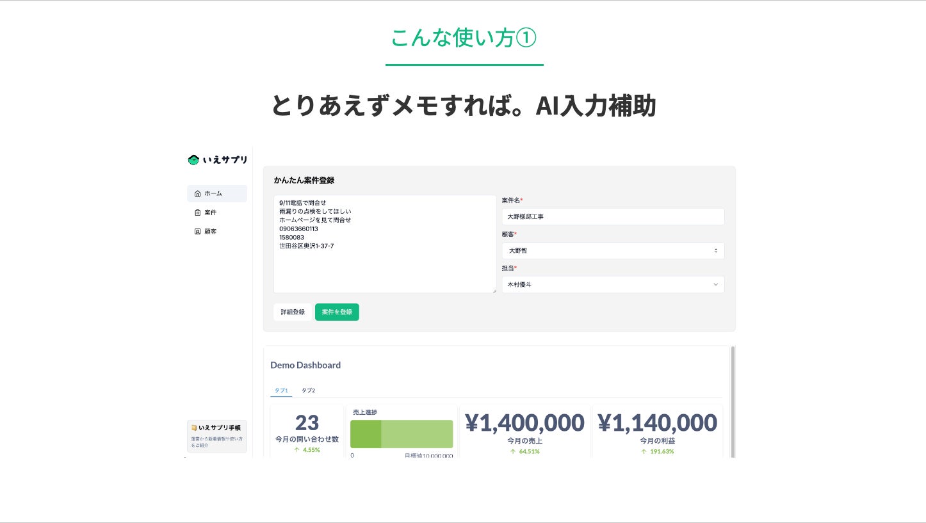Expand the 担当 assignee dropdown
This screenshot has height=523, width=926.
(x=613, y=284)
